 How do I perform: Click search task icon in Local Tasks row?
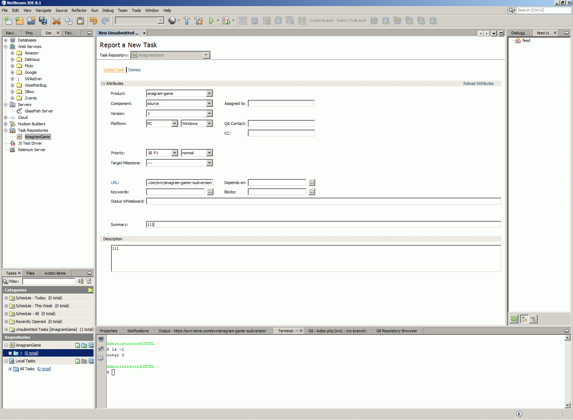point(91,361)
